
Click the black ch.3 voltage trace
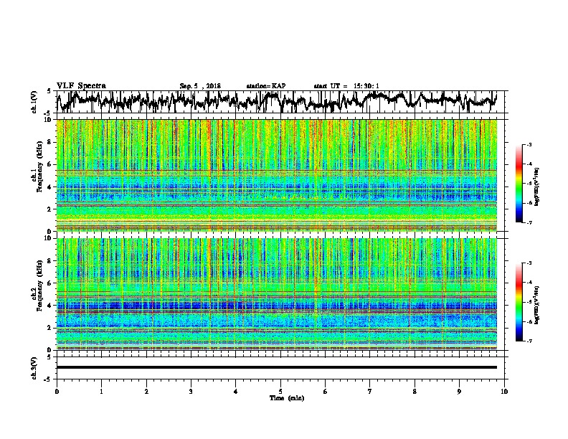click(x=277, y=367)
